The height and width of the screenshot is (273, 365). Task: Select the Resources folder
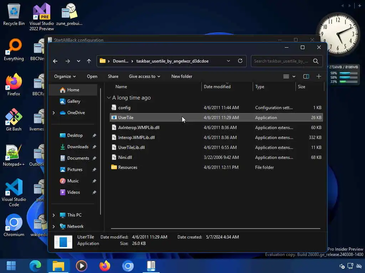(216, 167)
